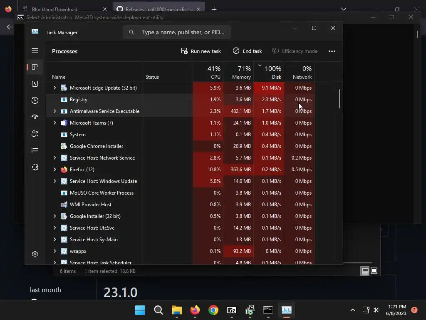Open the Startup apps page icon
This screenshot has width=426, height=320.
tap(35, 117)
